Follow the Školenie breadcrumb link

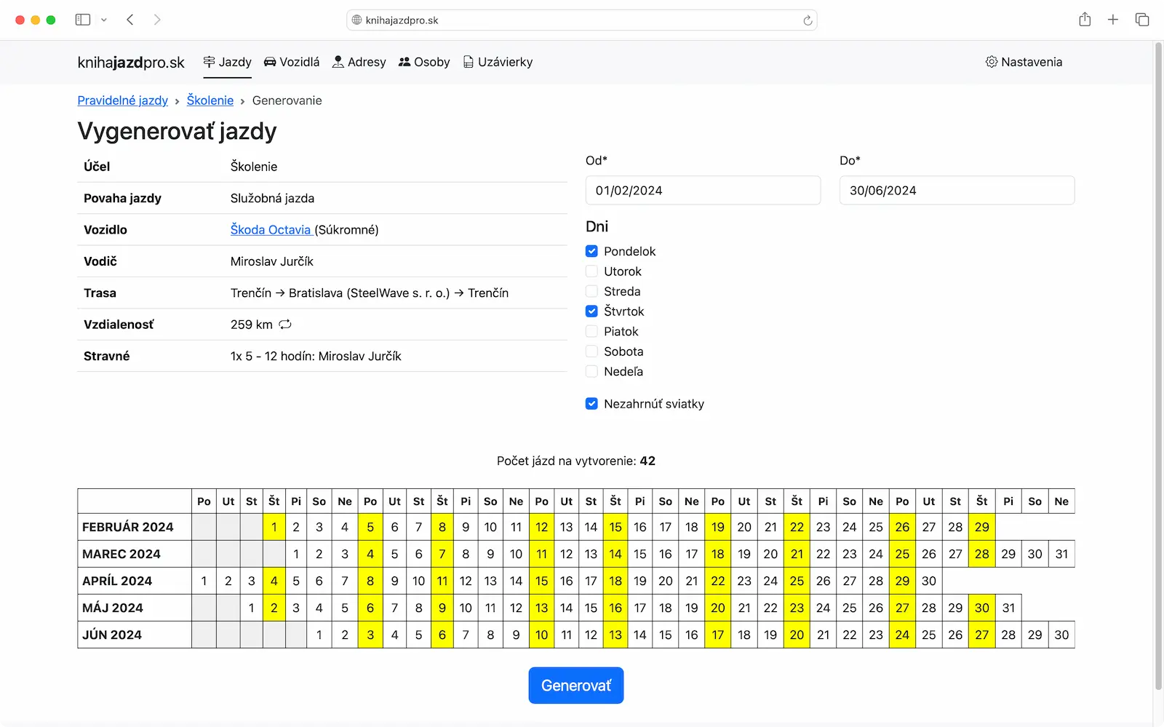(210, 100)
